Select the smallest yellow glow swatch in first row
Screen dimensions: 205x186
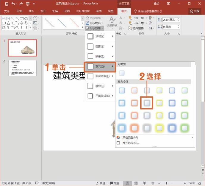pos(159,90)
